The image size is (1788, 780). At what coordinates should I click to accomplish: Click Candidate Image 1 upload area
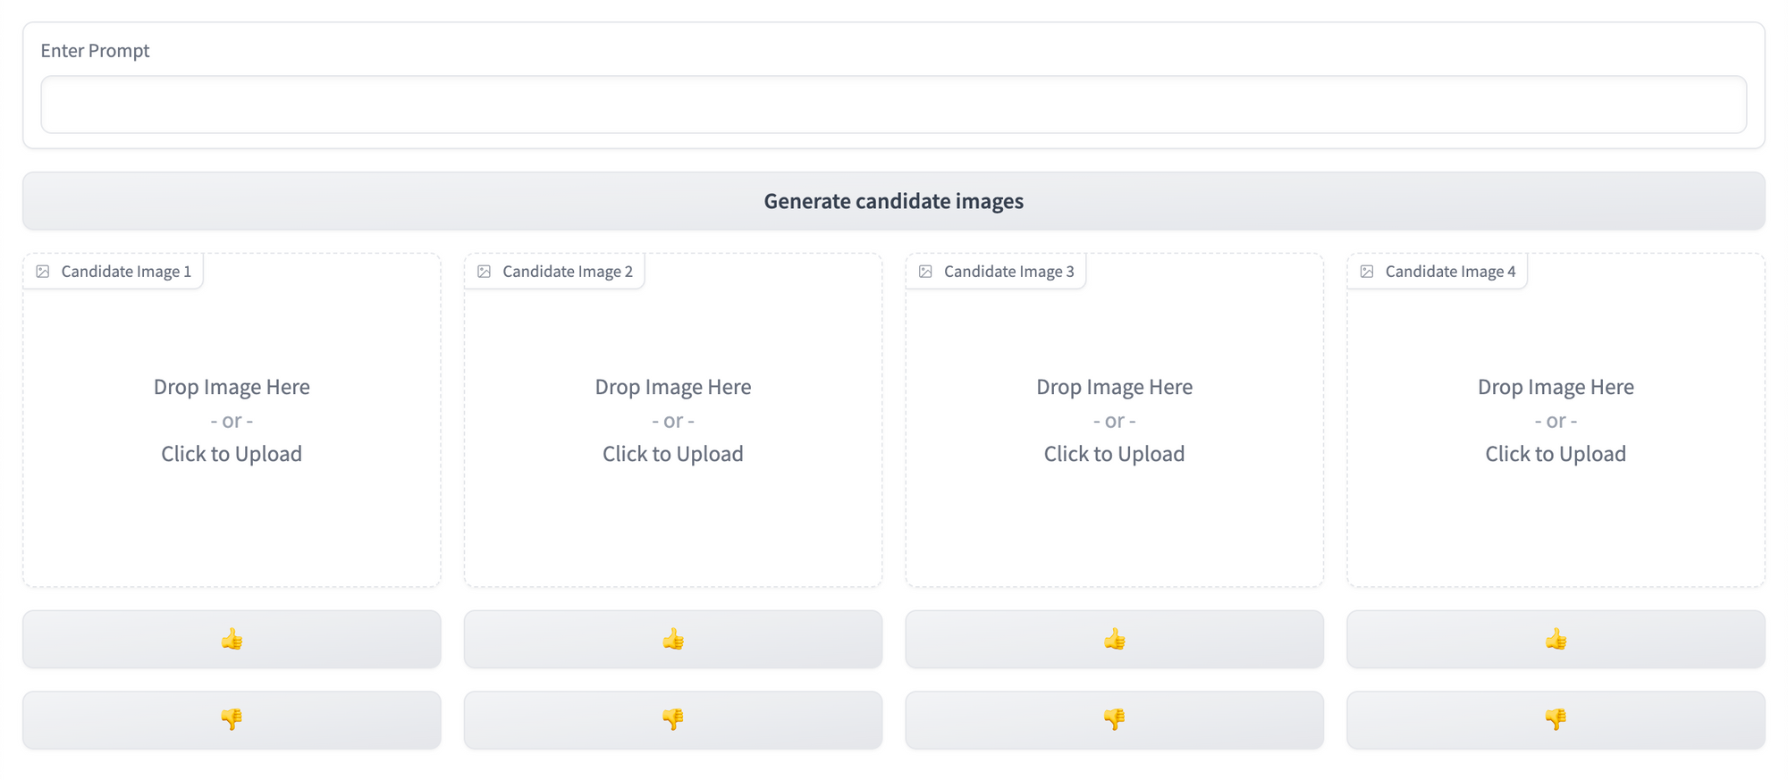232,420
